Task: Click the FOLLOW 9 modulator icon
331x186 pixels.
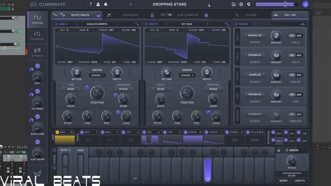Action: tap(248, 132)
